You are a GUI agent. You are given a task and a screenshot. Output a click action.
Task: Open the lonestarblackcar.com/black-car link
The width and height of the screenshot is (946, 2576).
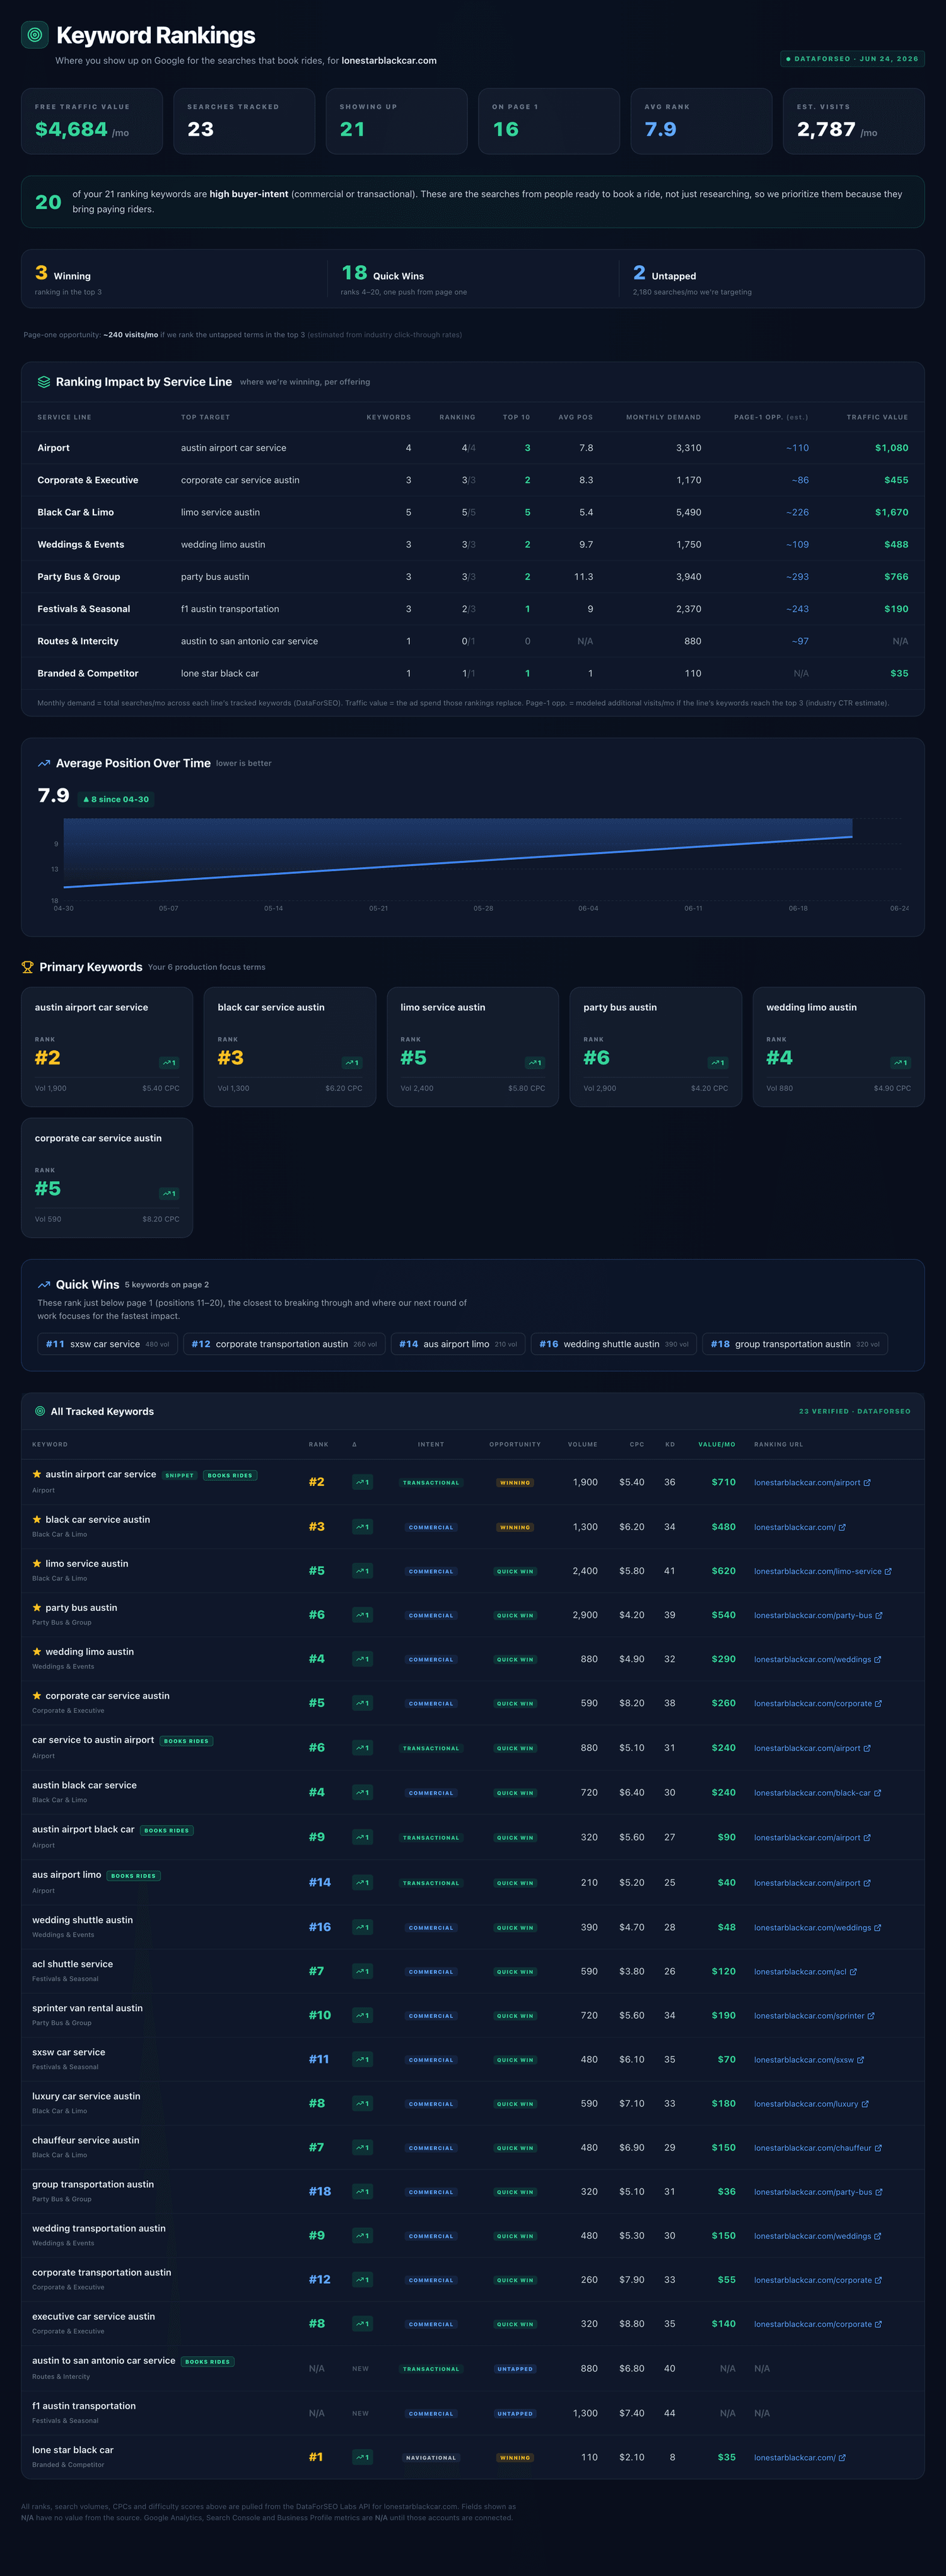coord(817,1792)
